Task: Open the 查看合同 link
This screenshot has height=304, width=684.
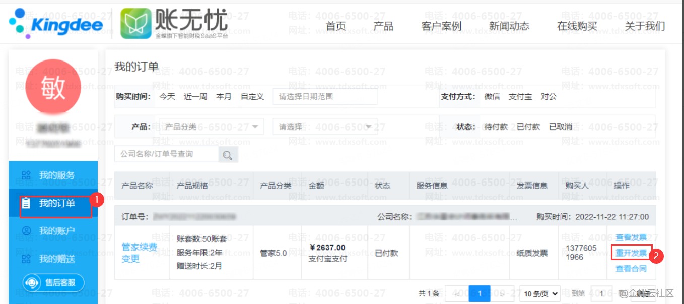Action: [x=631, y=269]
